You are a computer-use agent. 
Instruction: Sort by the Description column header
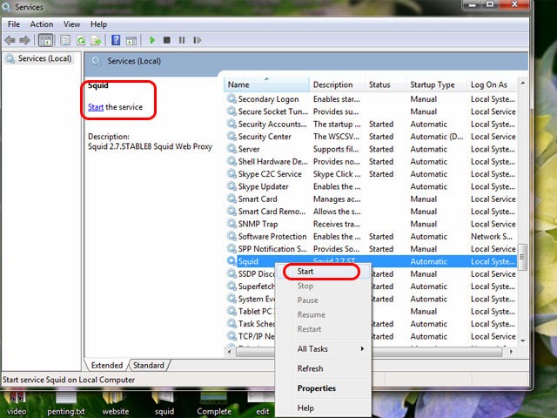[337, 84]
